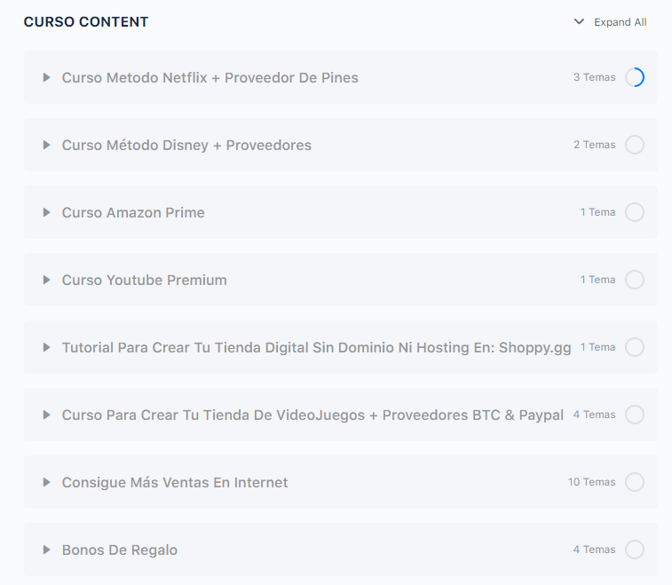Click the VideoJuegos course progress circle
This screenshot has height=585, width=672.
[x=635, y=415]
